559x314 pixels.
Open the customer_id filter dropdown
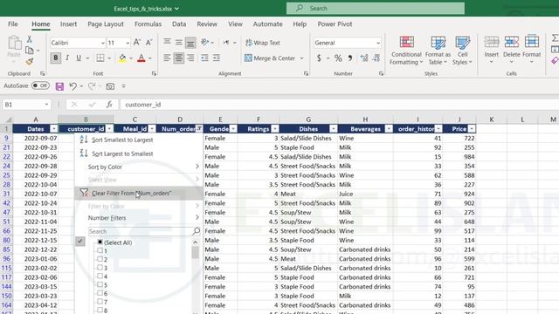110,129
